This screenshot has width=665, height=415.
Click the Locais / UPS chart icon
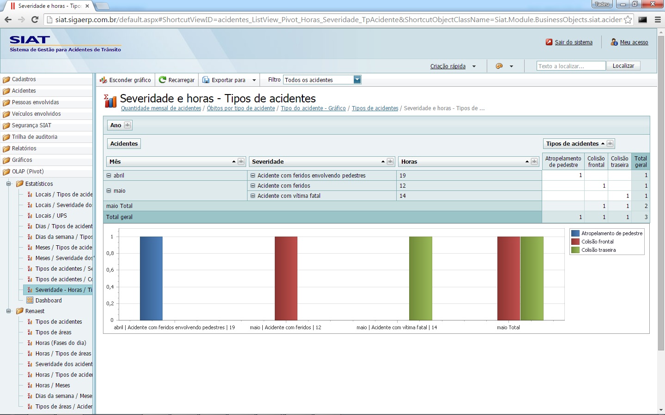30,215
